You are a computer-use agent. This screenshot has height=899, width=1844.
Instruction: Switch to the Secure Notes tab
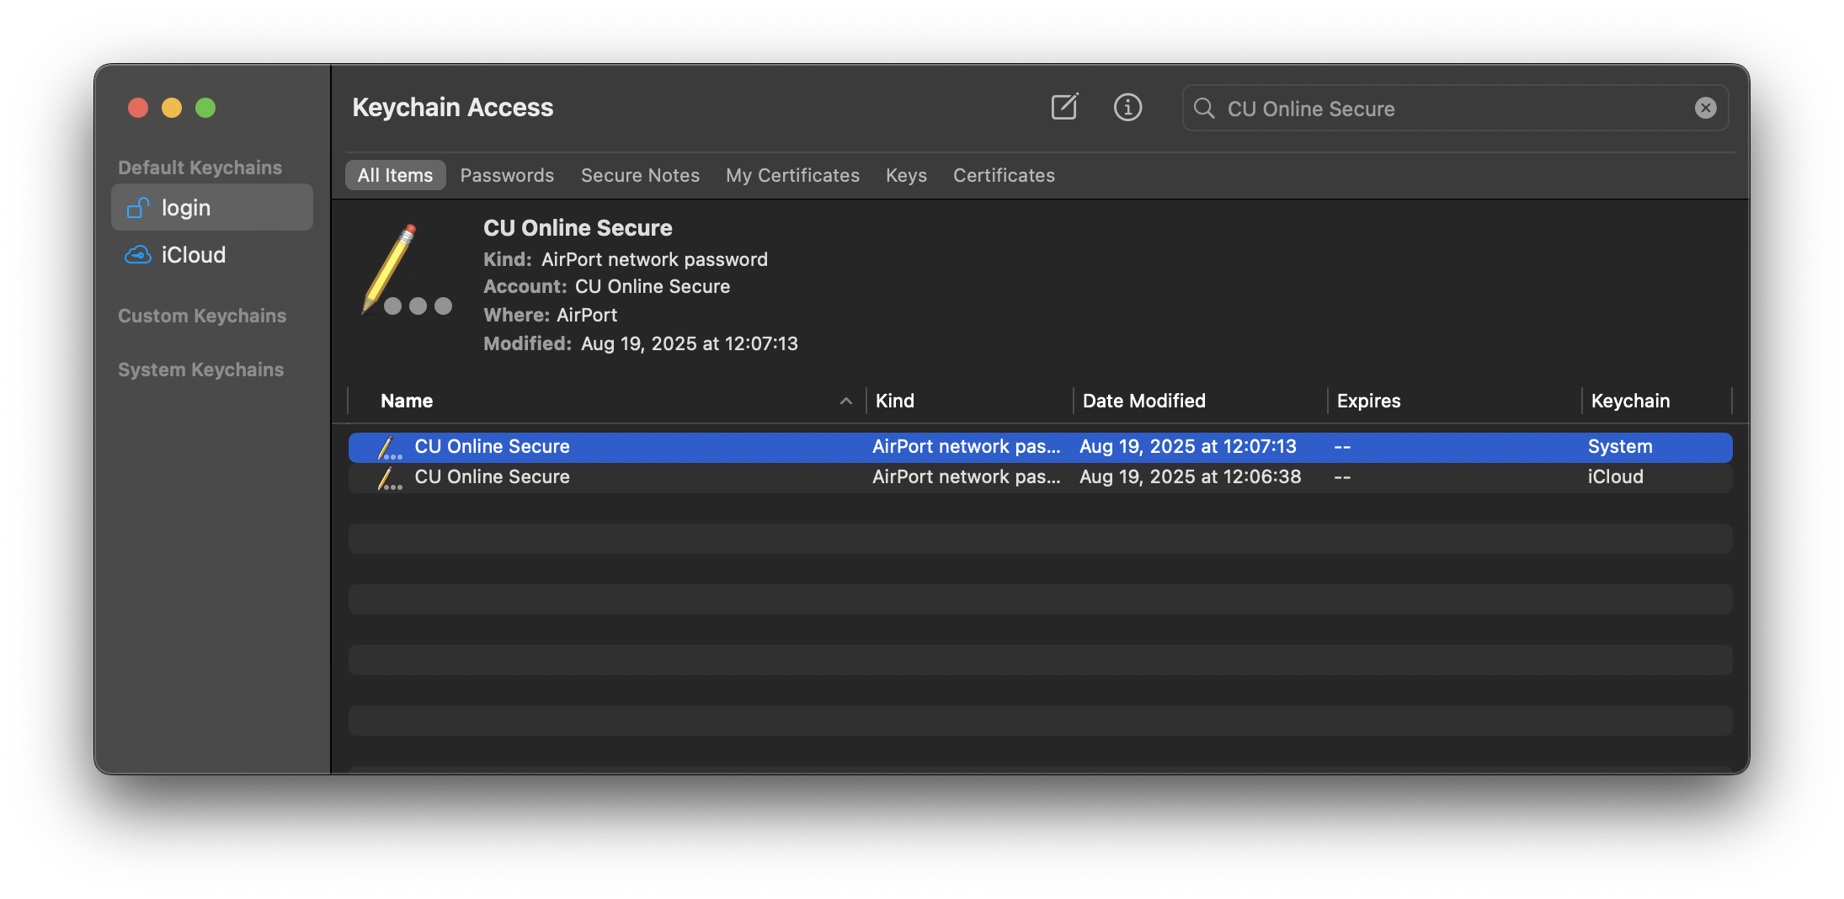tap(640, 175)
